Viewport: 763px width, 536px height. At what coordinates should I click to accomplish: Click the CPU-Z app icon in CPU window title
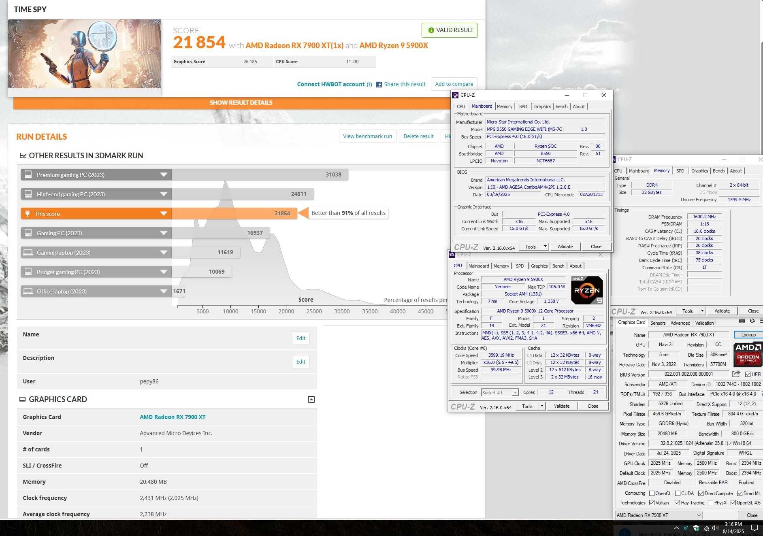click(452, 255)
